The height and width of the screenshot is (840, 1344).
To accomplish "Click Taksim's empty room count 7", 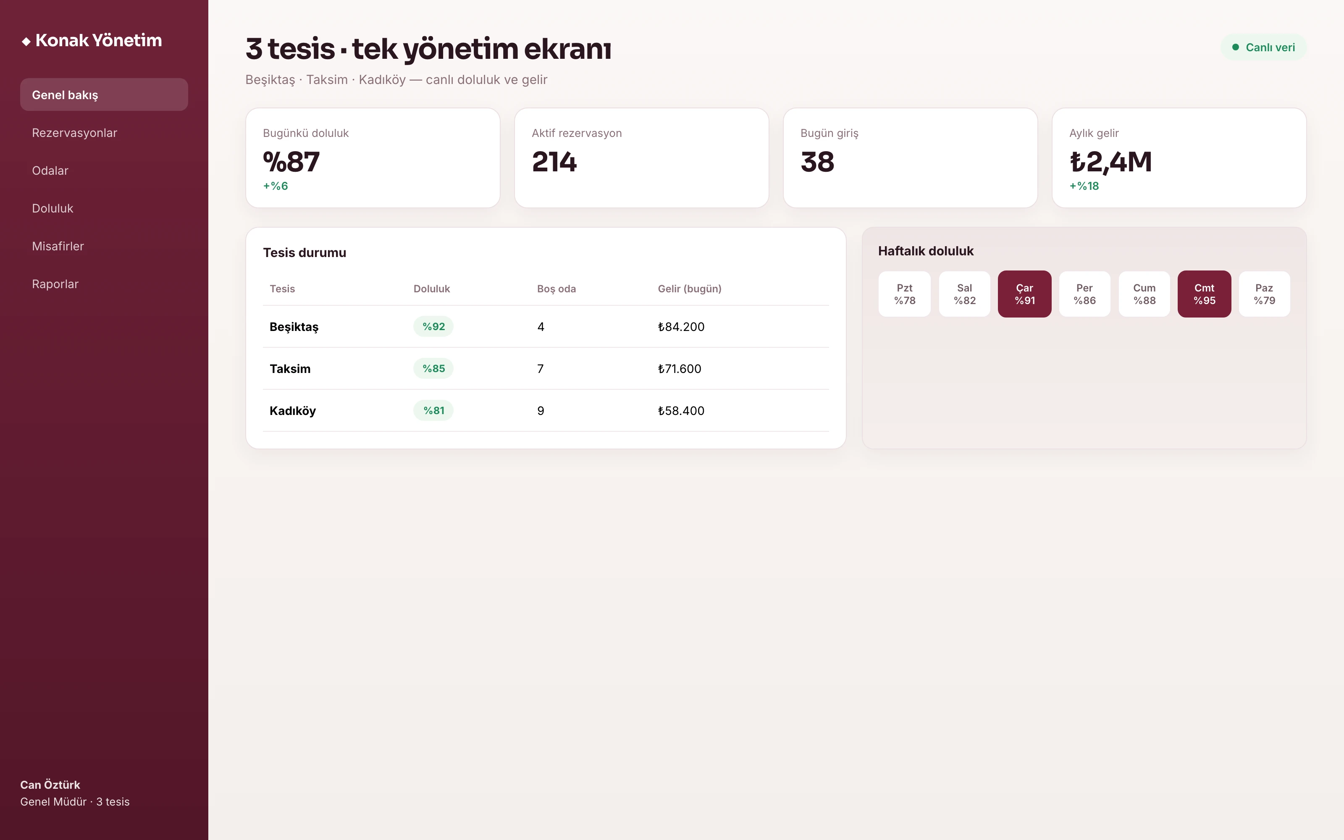I will click(x=541, y=369).
